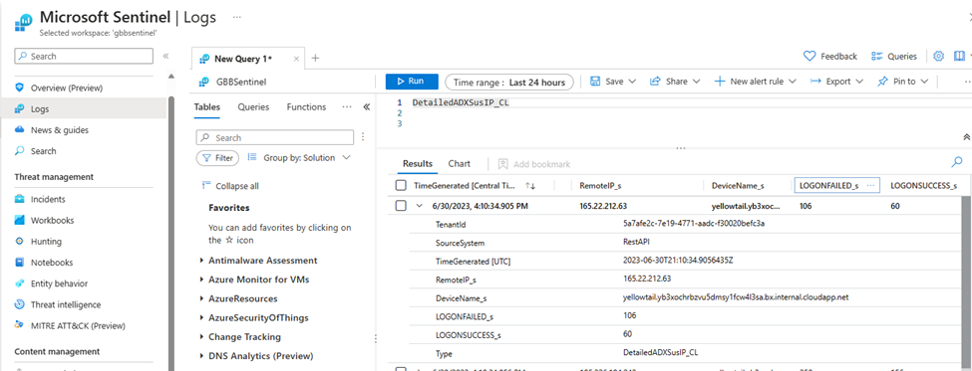Click the LOGONSUCCESS_s column header
The height and width of the screenshot is (371, 972).
[x=923, y=185]
